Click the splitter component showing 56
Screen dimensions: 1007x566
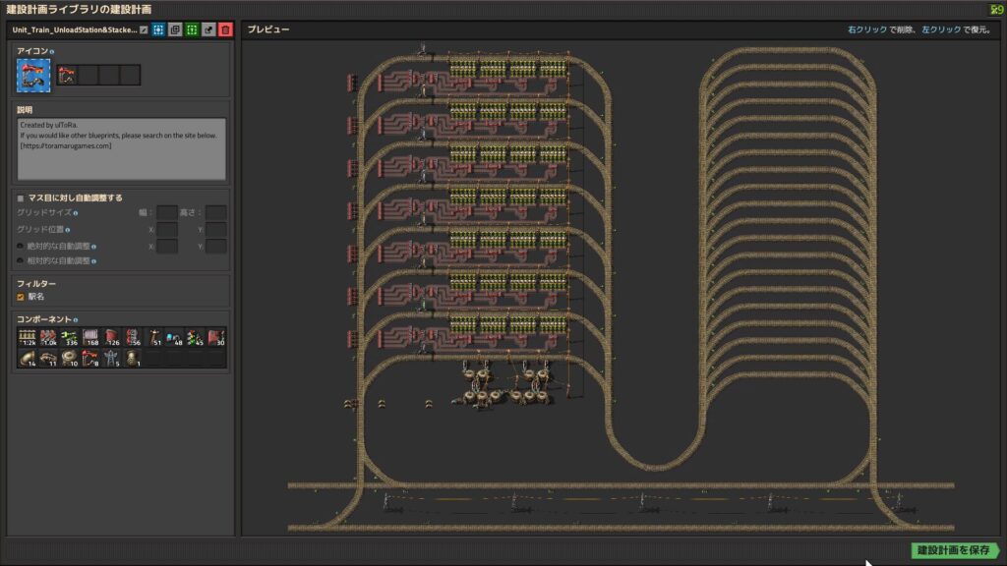click(x=133, y=338)
